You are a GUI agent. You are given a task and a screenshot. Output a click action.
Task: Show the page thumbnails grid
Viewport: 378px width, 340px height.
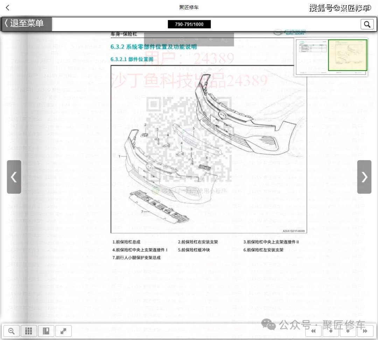pos(29,331)
